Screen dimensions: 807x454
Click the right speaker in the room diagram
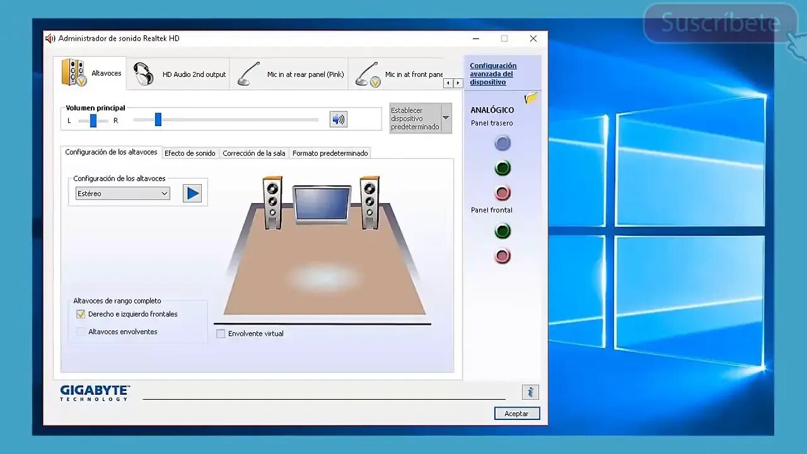(x=369, y=202)
